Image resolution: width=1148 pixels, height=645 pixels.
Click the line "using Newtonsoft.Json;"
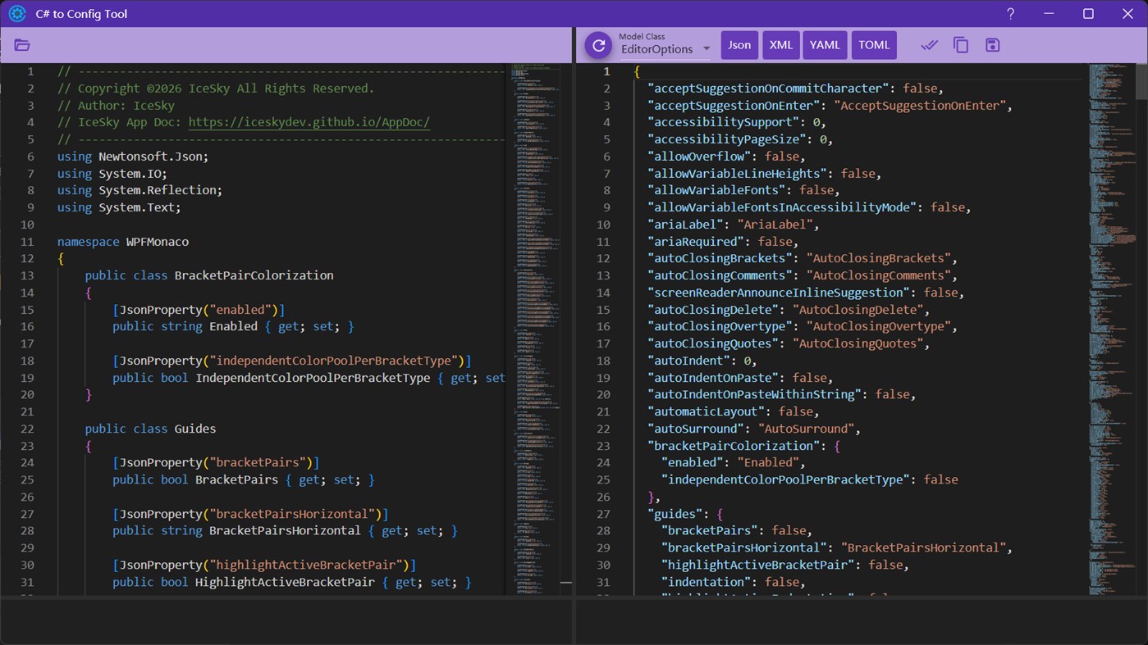(133, 157)
